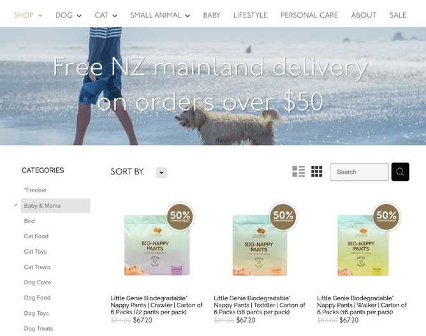Open the Toddler Bio-Nappy Pants product image
Viewport: 426px width, 336px height.
[260, 245]
